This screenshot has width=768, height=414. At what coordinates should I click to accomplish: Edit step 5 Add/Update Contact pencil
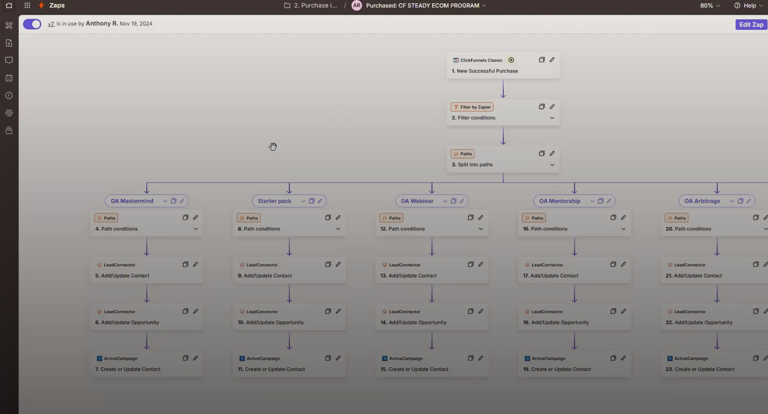(x=195, y=264)
